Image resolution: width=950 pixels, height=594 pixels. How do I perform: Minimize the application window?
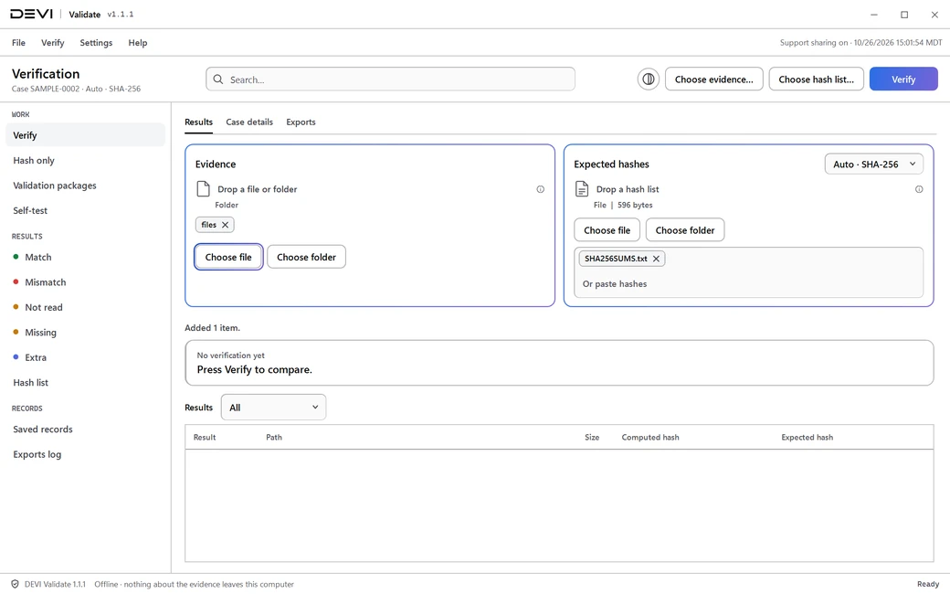(x=874, y=15)
